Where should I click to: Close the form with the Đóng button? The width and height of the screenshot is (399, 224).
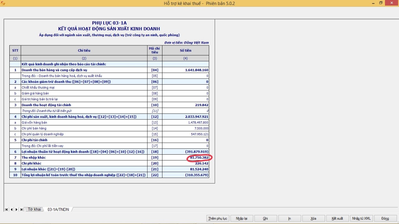(x=385, y=218)
